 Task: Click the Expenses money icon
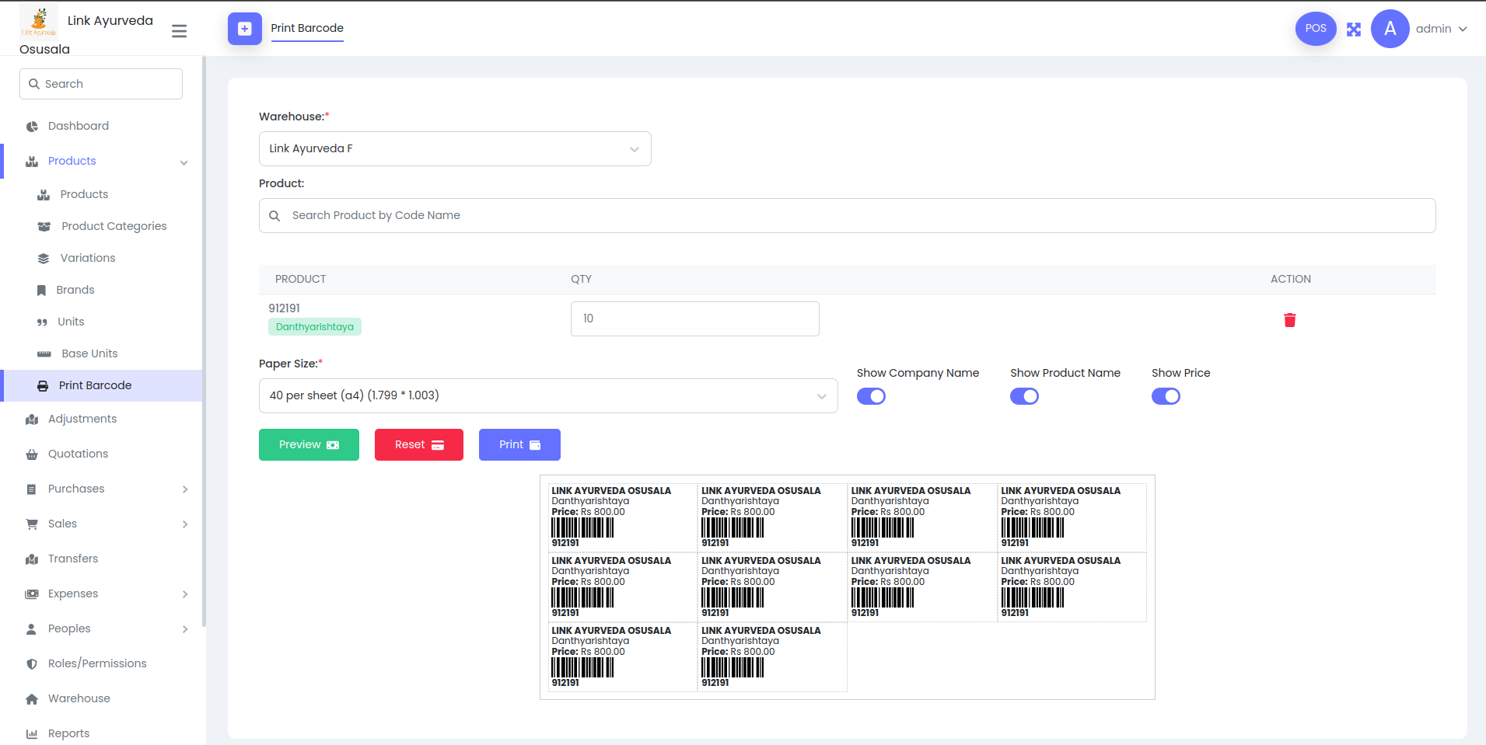pyautogui.click(x=32, y=594)
